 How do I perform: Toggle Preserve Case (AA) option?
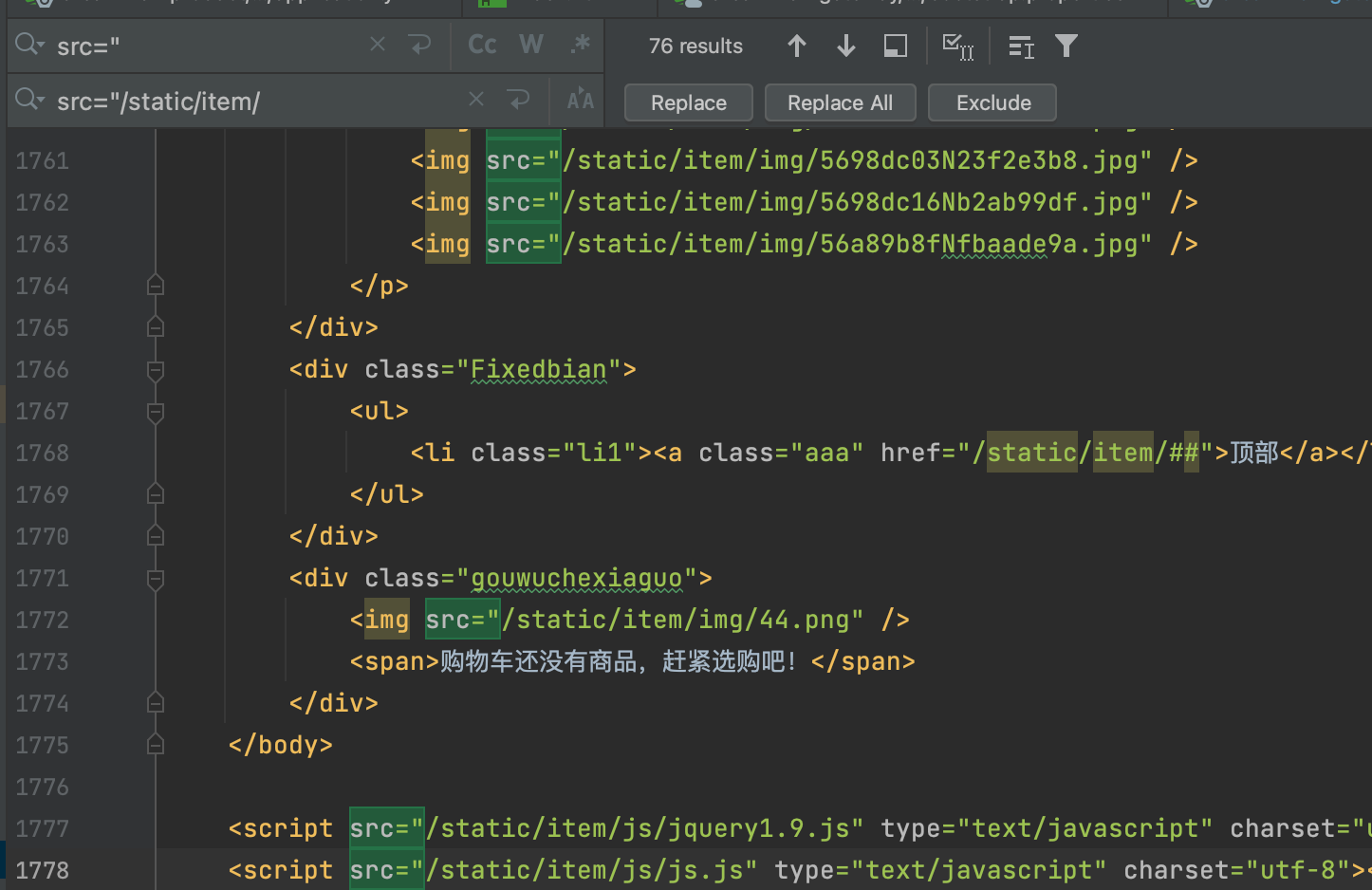click(x=580, y=100)
